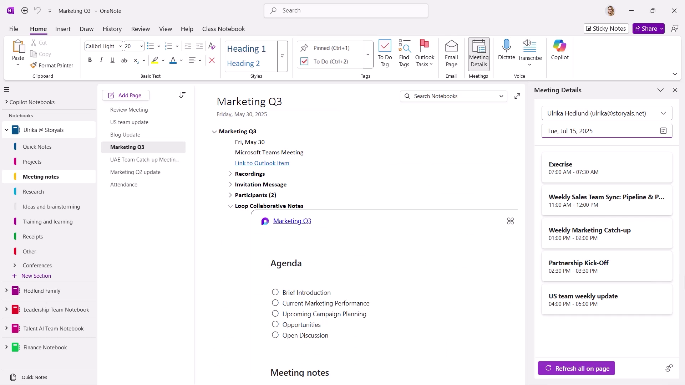Click the yellow text highlight color

click(x=155, y=60)
